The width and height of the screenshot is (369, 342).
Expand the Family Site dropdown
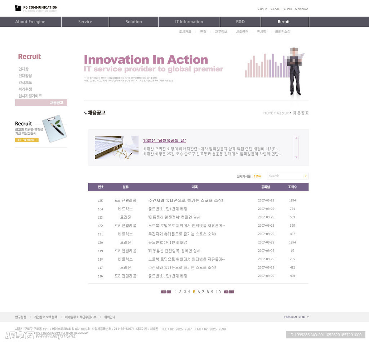(x=296, y=317)
